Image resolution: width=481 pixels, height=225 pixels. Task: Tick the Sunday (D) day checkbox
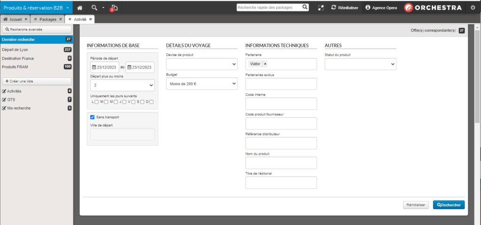coord(151,102)
